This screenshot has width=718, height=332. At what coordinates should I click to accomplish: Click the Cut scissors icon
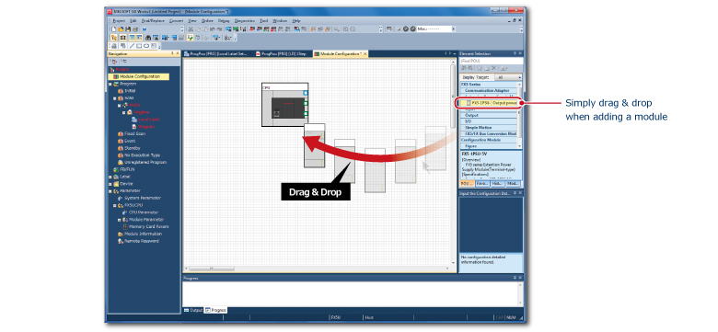pos(191,29)
